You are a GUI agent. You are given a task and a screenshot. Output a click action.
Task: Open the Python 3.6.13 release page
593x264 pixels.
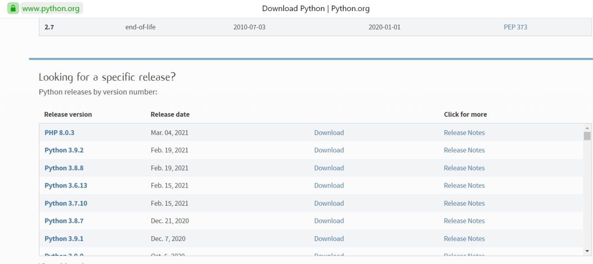pos(66,185)
